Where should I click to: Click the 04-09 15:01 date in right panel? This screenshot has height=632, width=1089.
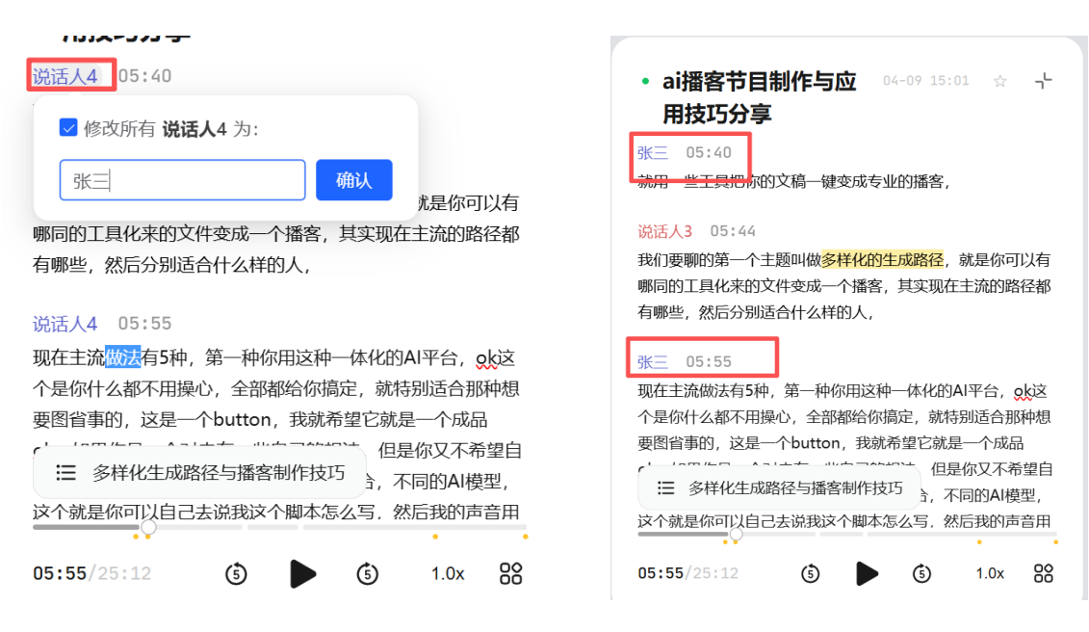tap(925, 81)
